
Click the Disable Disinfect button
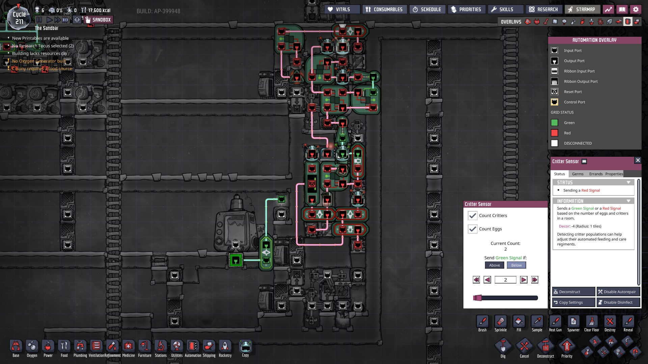click(618, 302)
